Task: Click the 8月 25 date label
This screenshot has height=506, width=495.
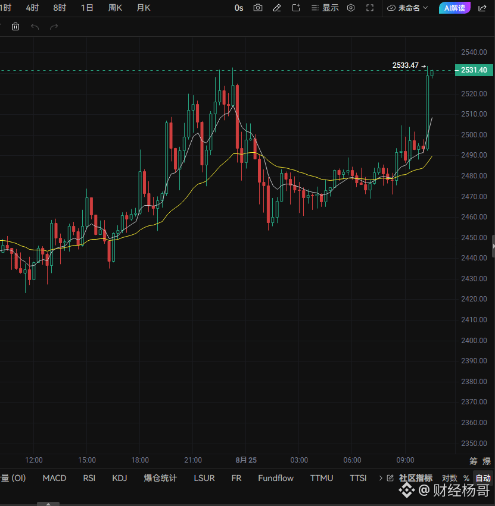Action: [246, 460]
